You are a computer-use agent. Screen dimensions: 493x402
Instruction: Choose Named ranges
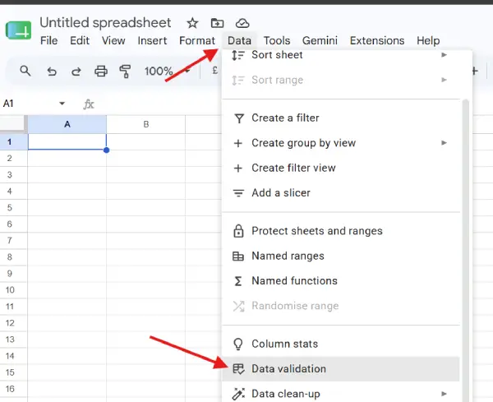[341, 256]
